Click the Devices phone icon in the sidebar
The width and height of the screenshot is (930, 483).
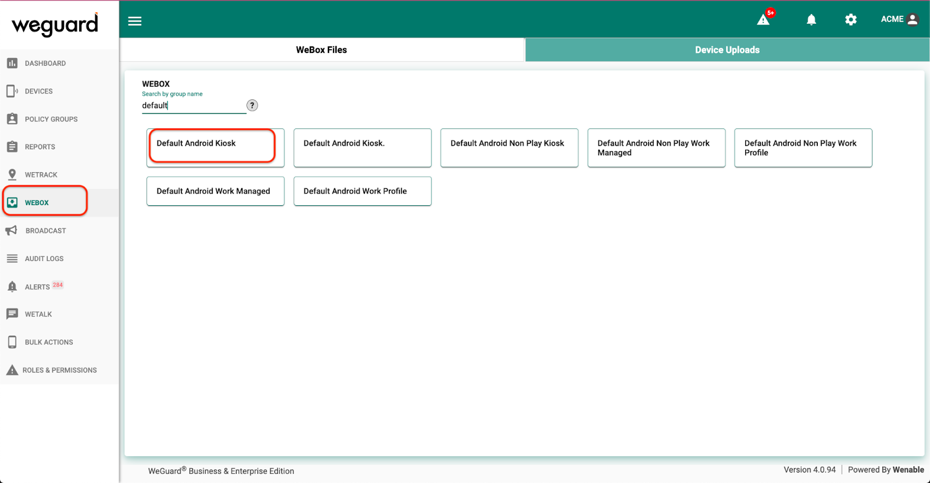(12, 91)
